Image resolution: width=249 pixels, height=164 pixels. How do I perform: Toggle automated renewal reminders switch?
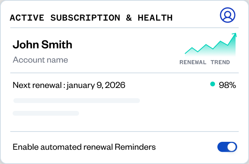click(x=227, y=147)
